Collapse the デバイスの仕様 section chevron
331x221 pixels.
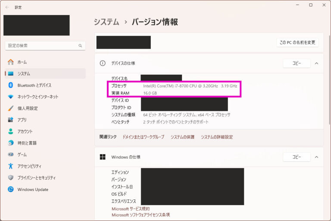316,63
